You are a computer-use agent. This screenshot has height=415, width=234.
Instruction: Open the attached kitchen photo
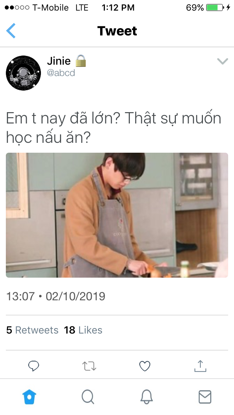[117, 215]
